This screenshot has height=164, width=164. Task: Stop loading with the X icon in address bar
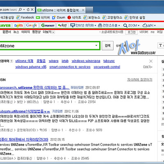[x=32, y=9]
